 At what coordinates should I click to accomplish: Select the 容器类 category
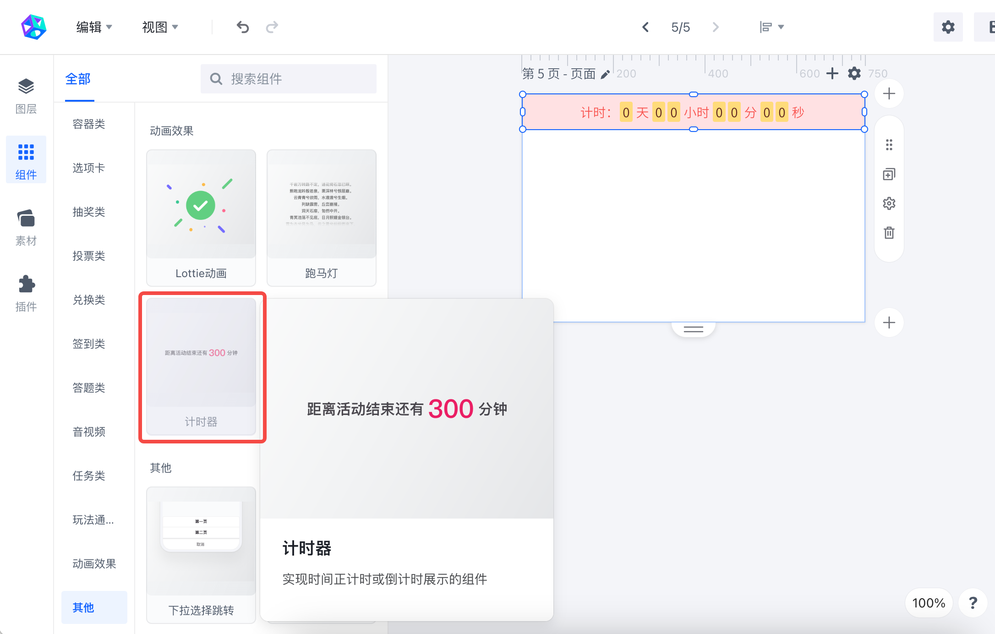[89, 124]
